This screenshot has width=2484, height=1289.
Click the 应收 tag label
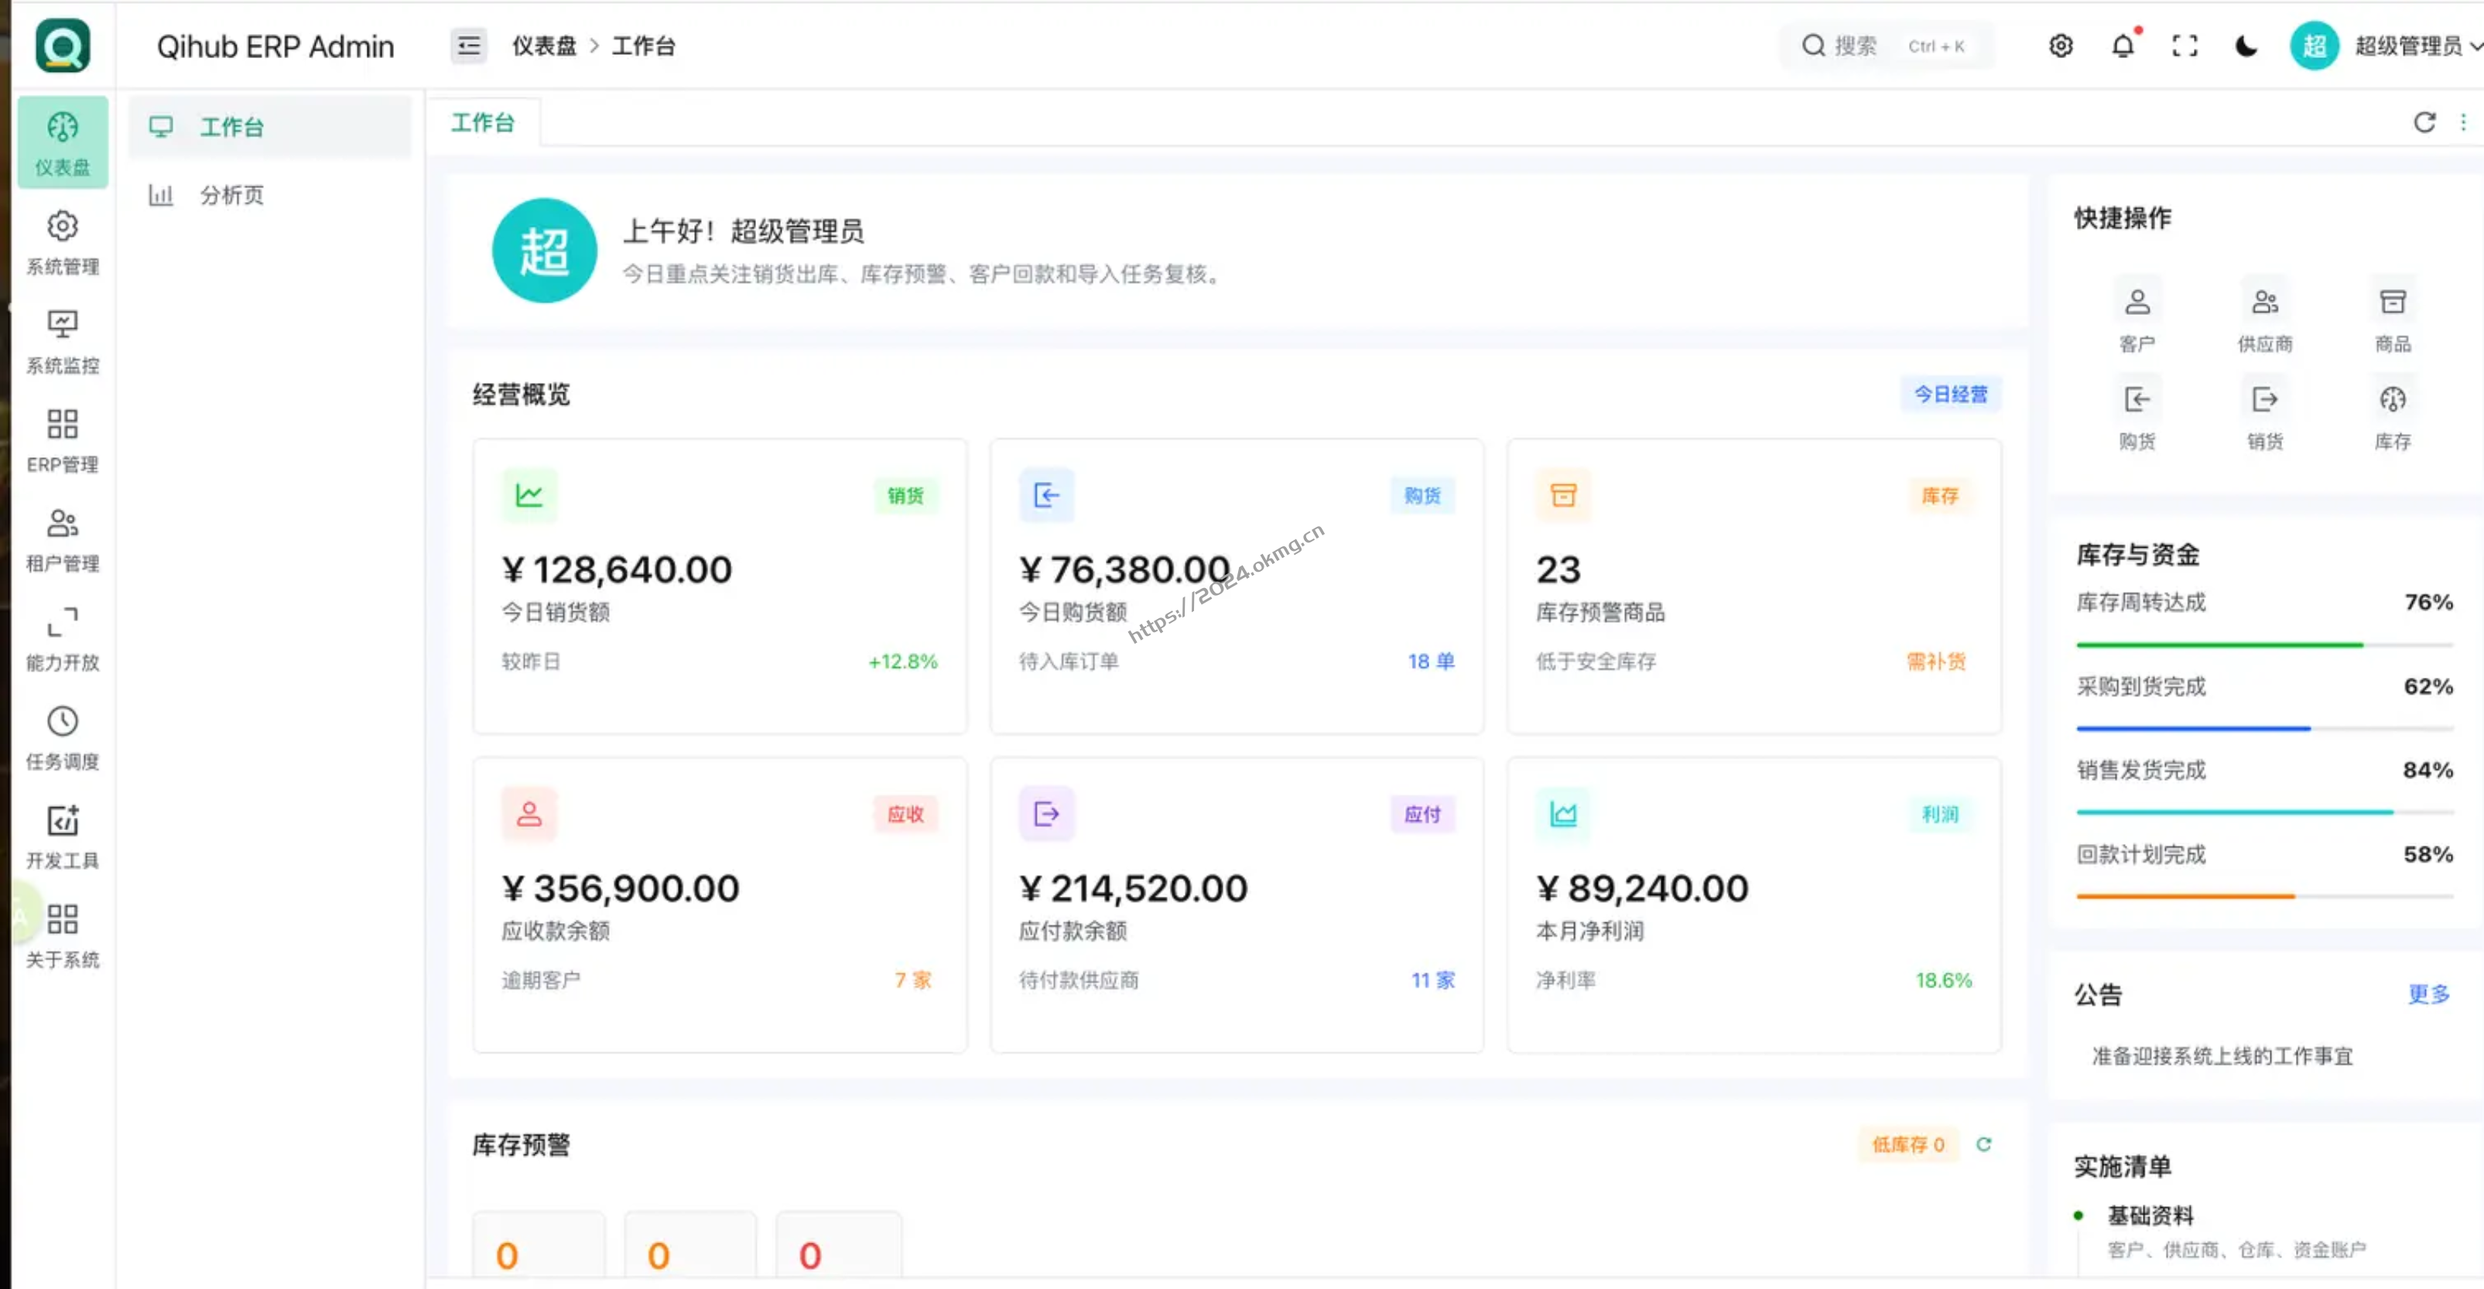click(x=905, y=815)
